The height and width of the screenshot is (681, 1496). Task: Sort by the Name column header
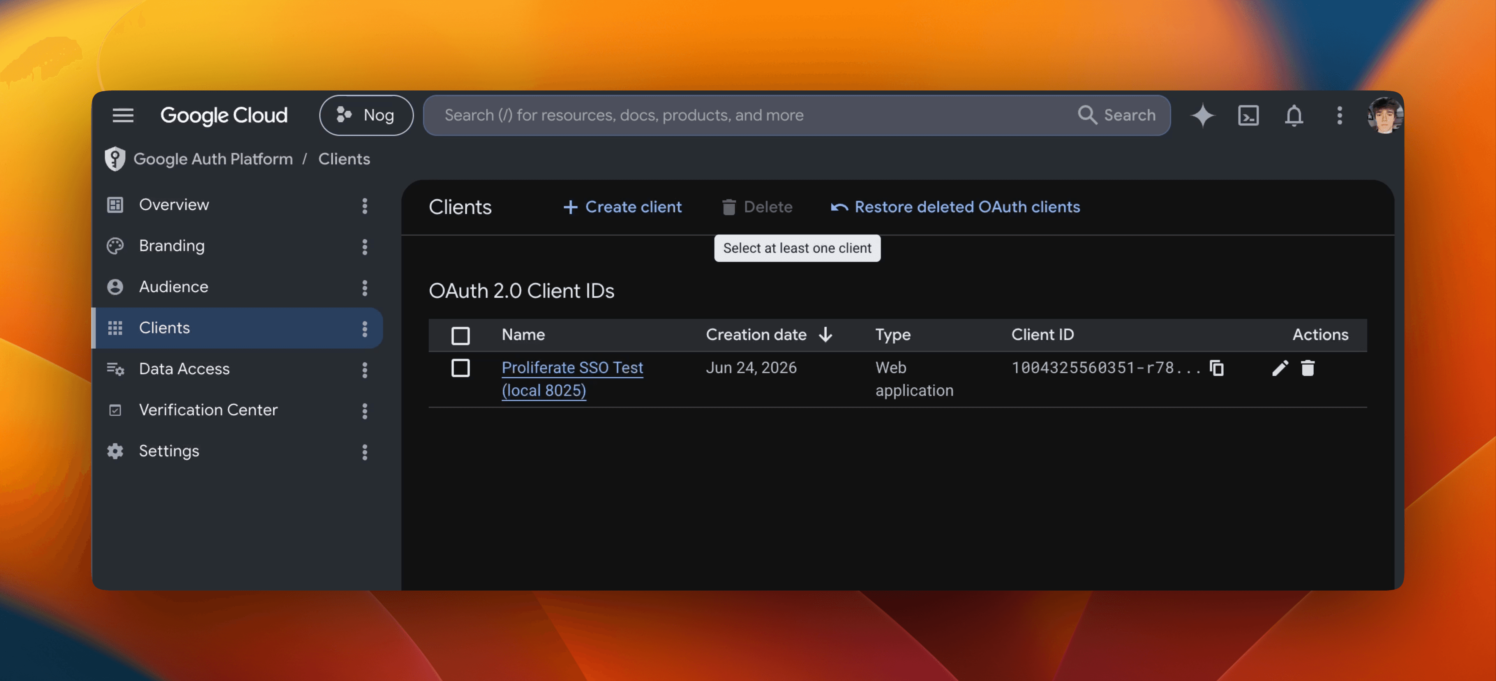pos(523,334)
